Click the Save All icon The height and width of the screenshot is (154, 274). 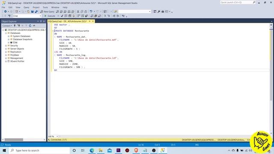click(36, 12)
